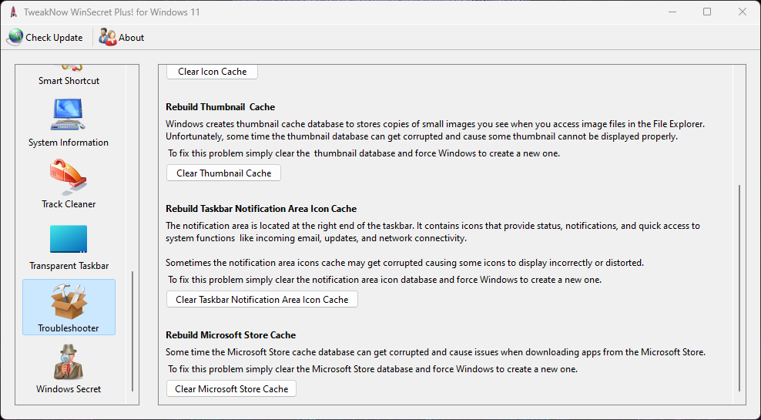Select the Smart Shortcut sidebar label
This screenshot has width=761, height=420.
tap(69, 81)
